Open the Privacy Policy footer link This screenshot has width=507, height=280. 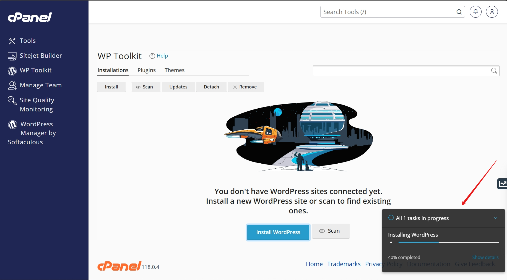tap(384, 264)
